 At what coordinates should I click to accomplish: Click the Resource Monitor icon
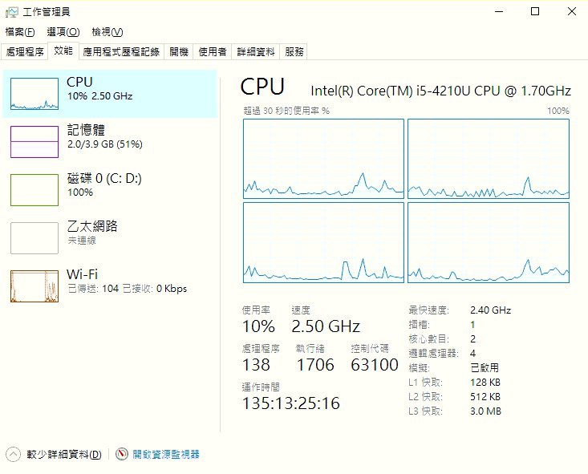(x=122, y=454)
